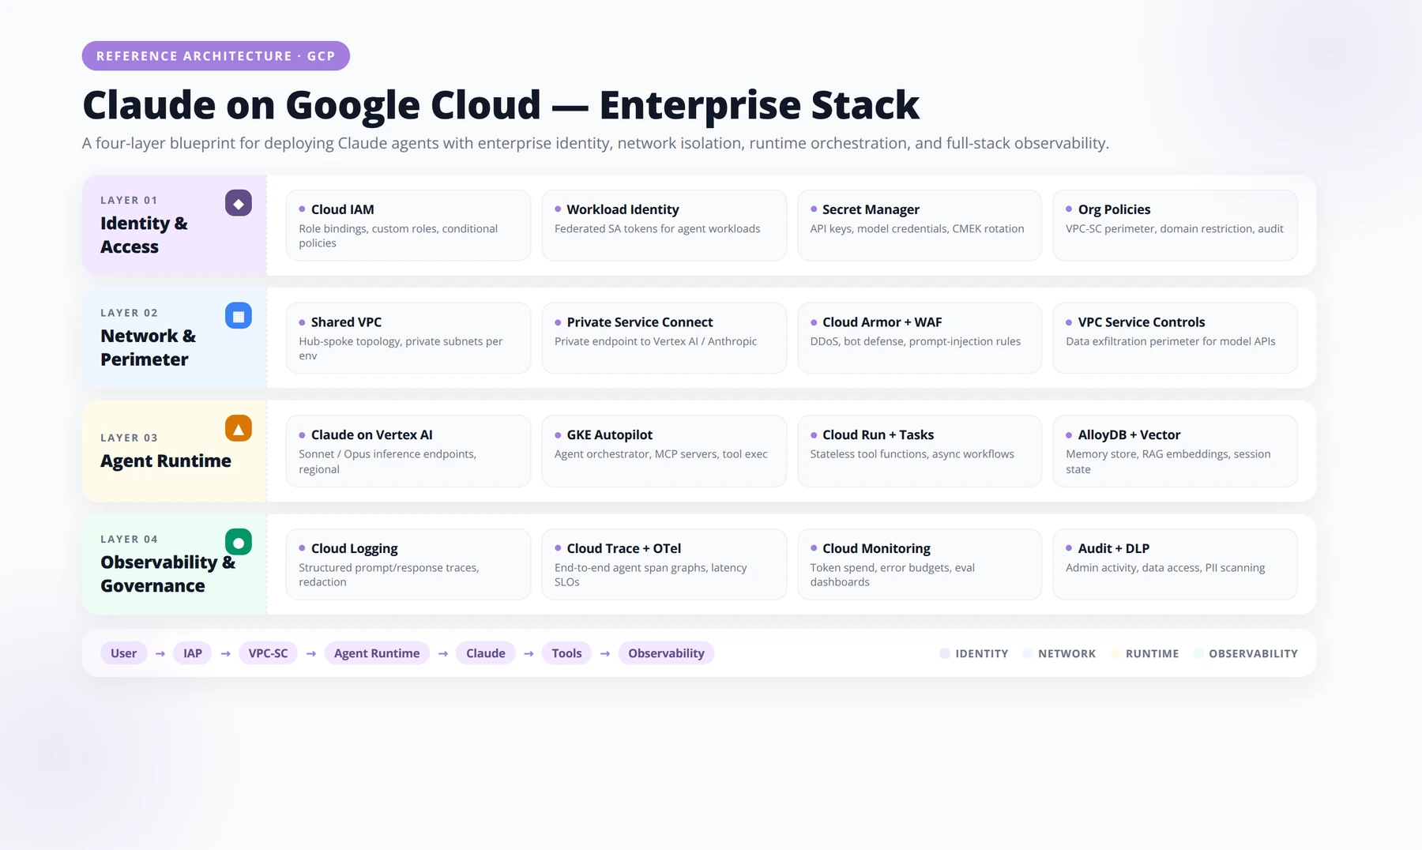Viewport: 1422px width, 850px height.
Task: Open the VPC Service Controls card
Action: 1176,338
